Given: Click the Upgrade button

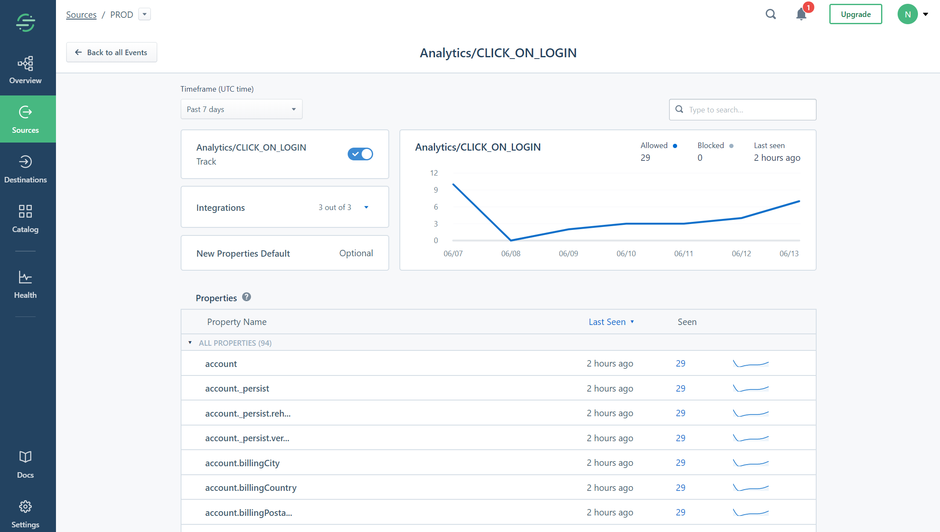Looking at the screenshot, I should [856, 14].
